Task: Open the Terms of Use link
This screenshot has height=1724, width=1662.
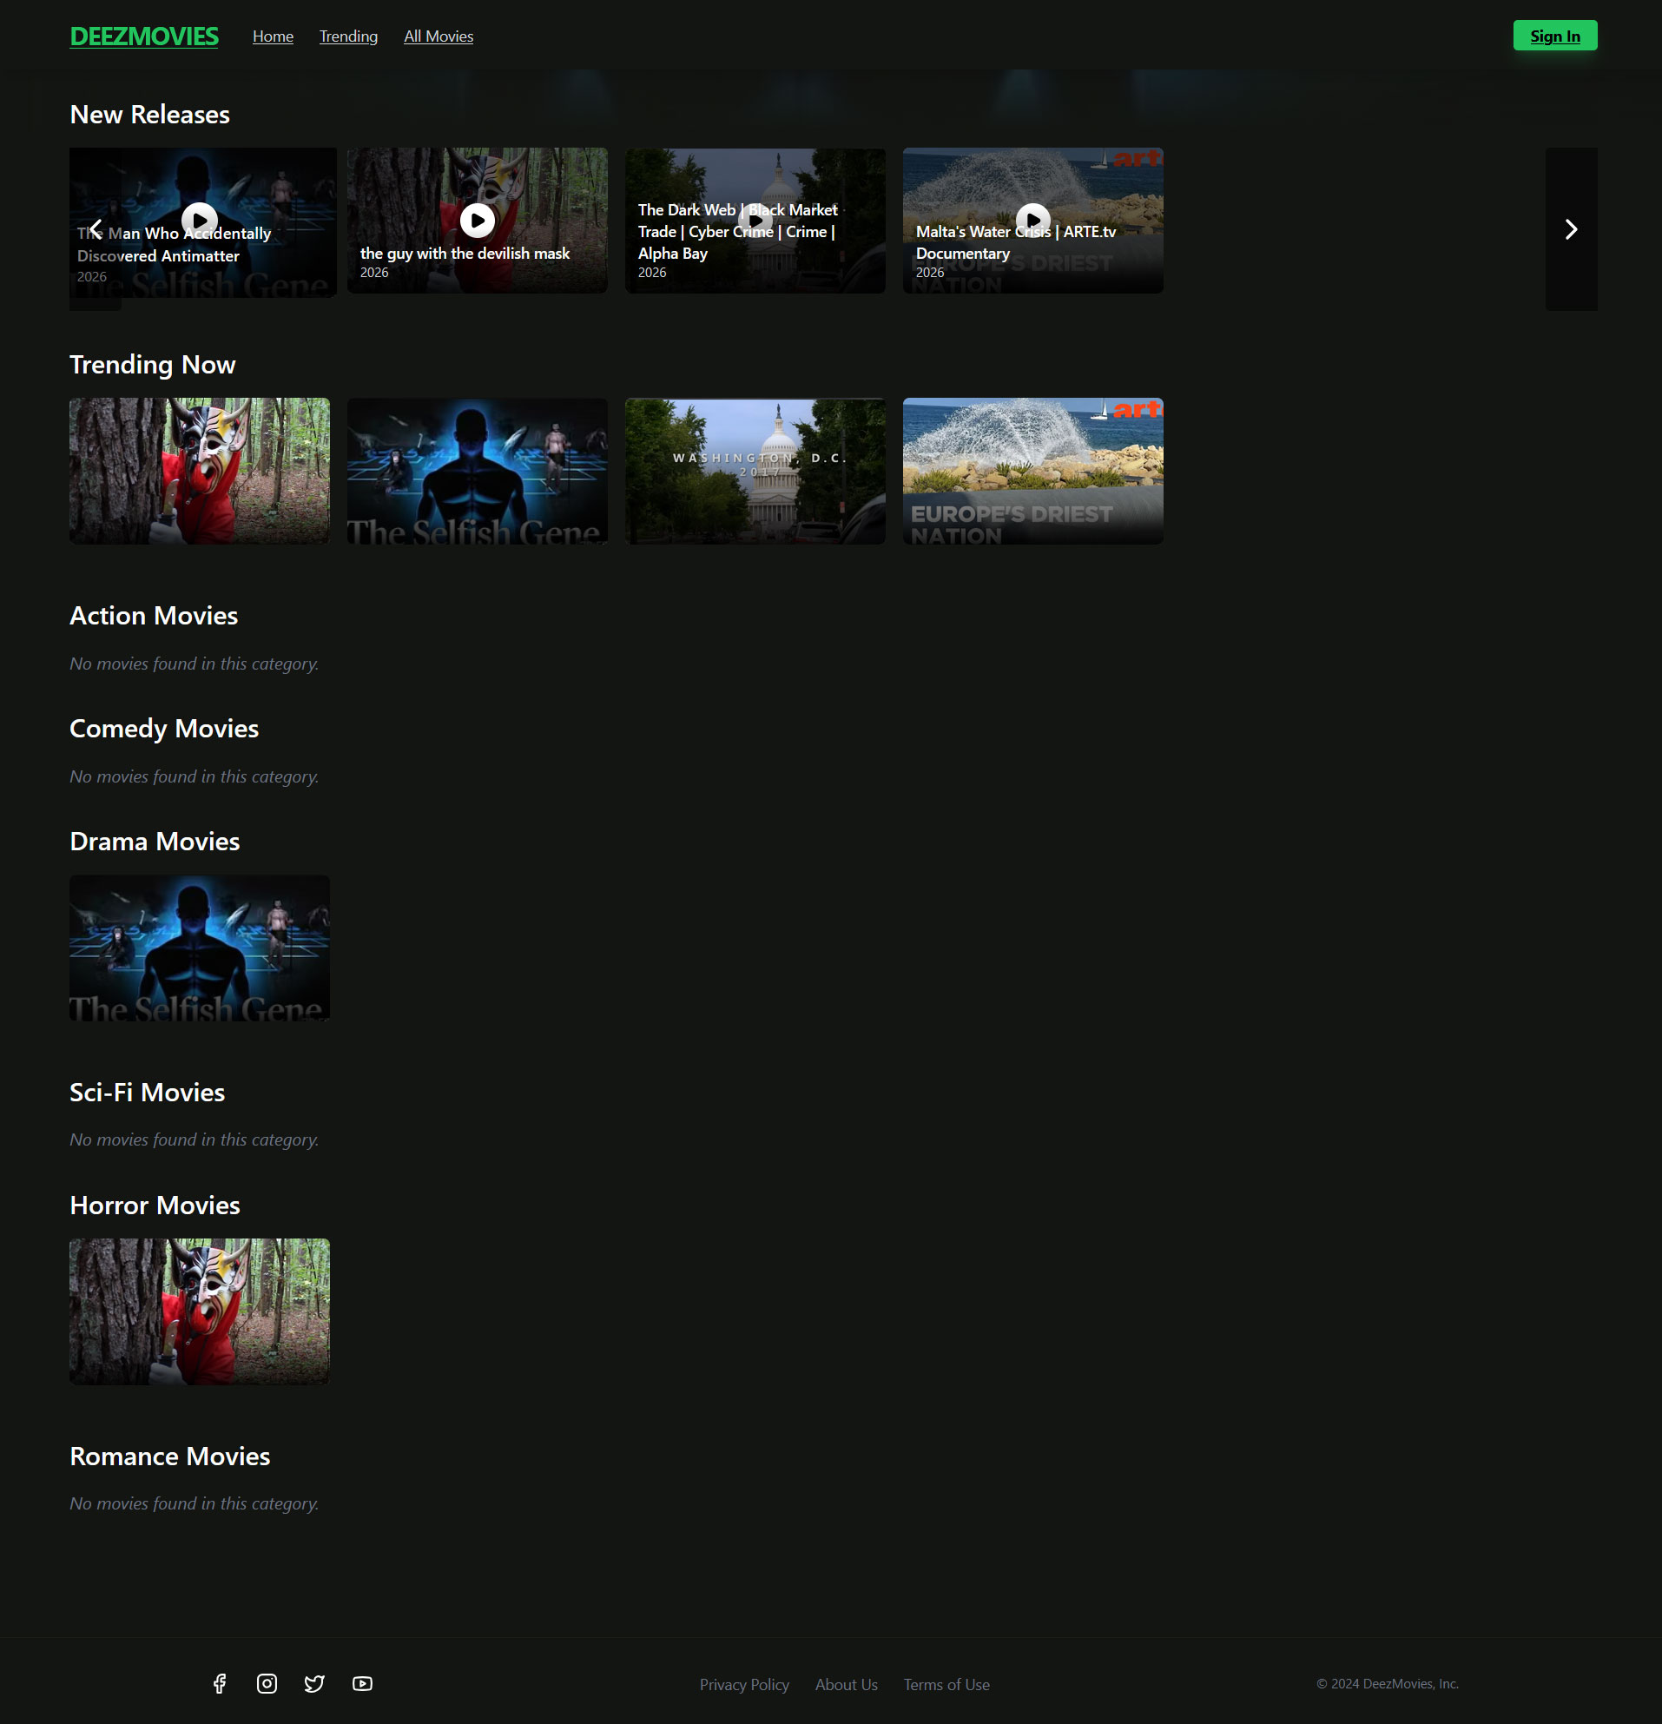Action: coord(946,1683)
